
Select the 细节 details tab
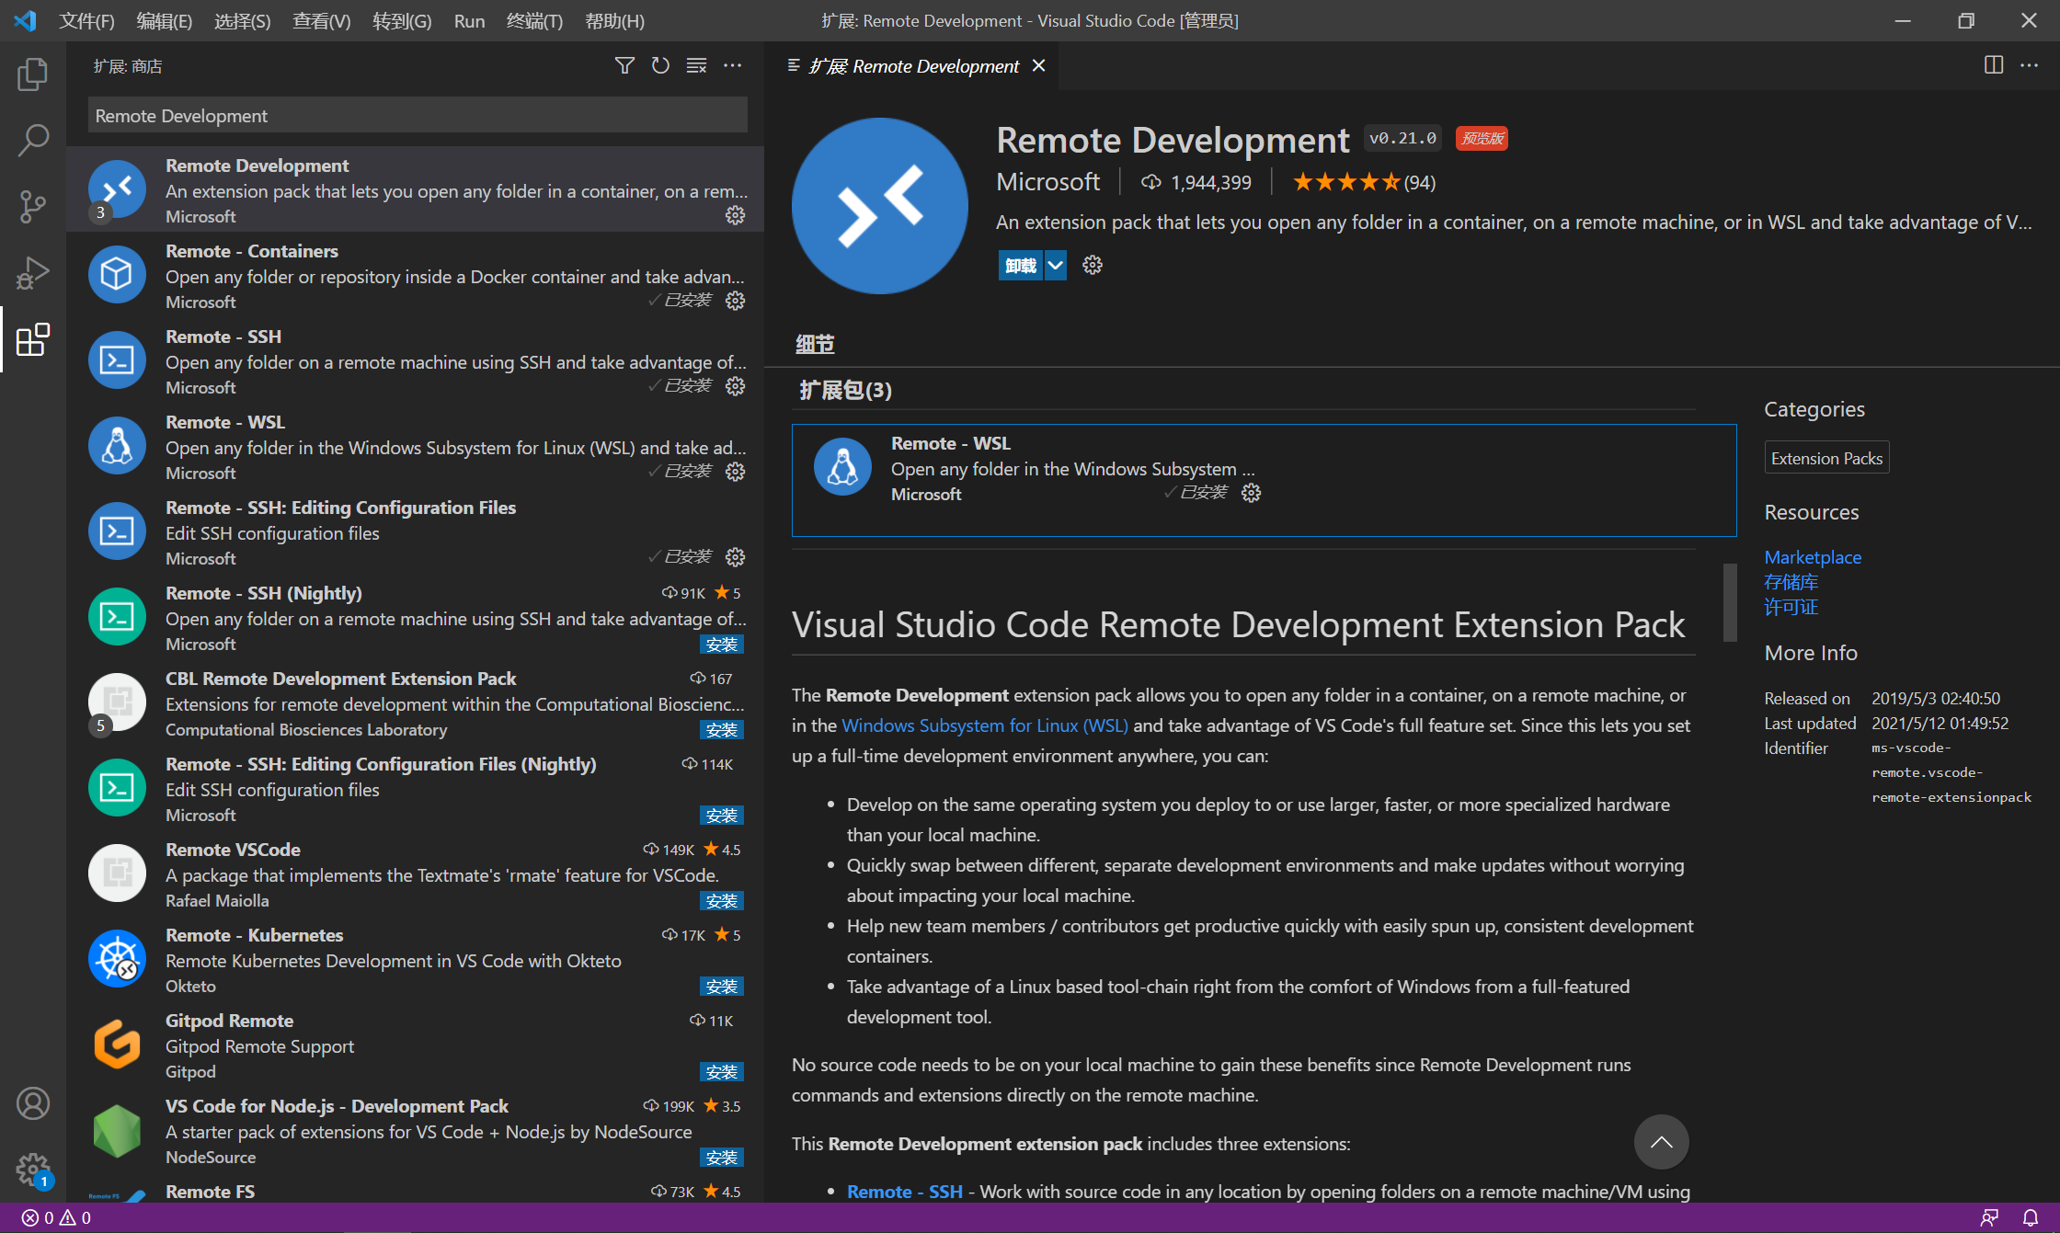click(x=815, y=344)
